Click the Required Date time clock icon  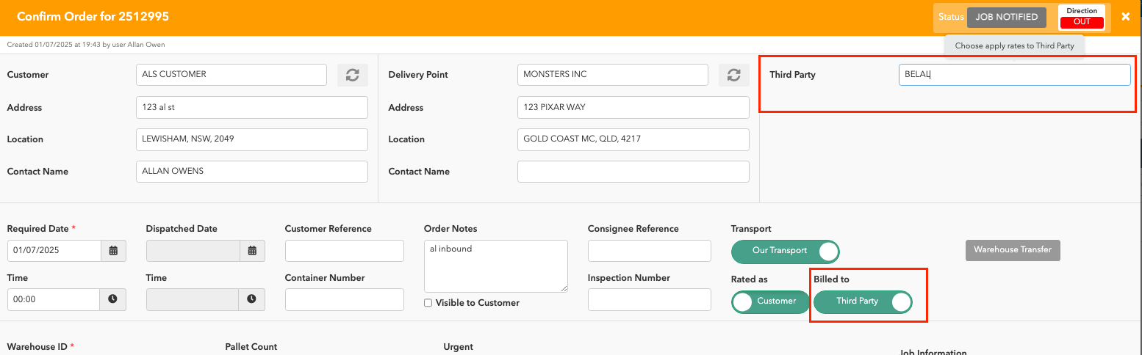(x=113, y=299)
